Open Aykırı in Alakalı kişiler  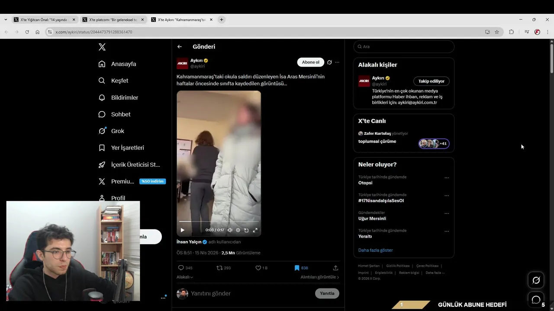(x=378, y=78)
